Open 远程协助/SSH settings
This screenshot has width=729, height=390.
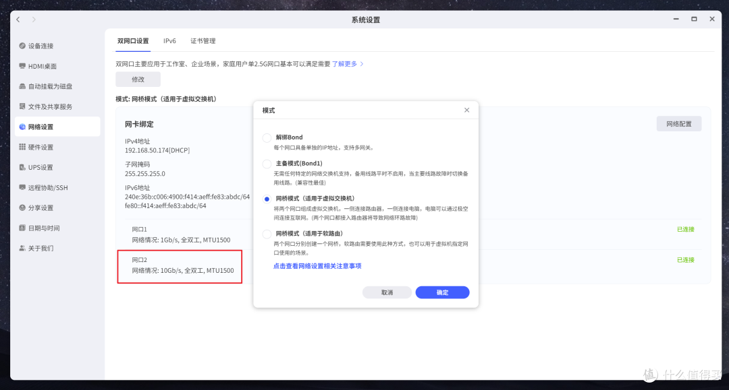tap(57, 188)
